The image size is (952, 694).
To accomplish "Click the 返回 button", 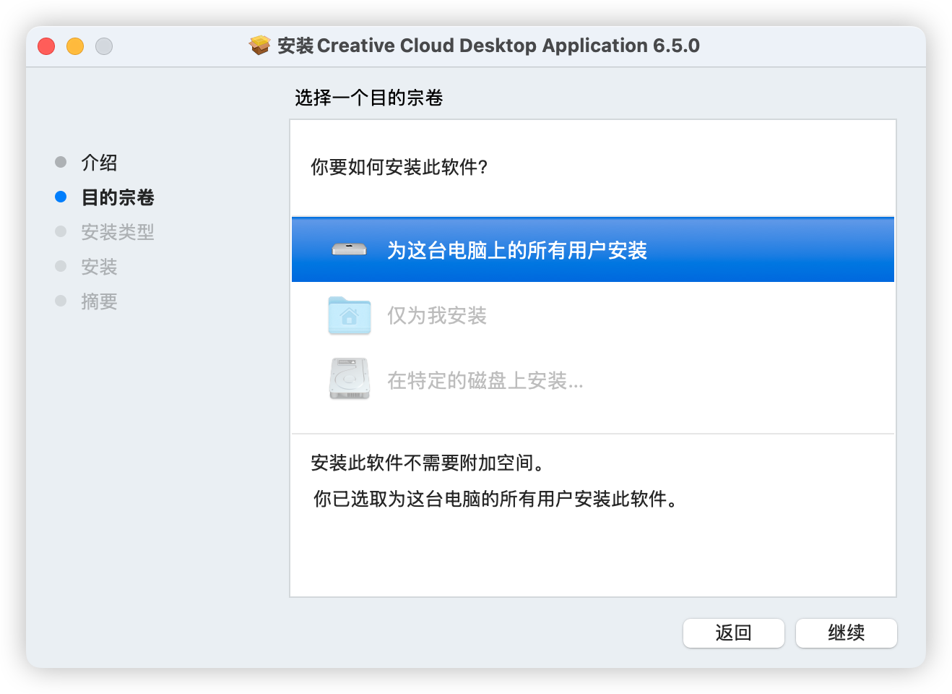I will [733, 633].
